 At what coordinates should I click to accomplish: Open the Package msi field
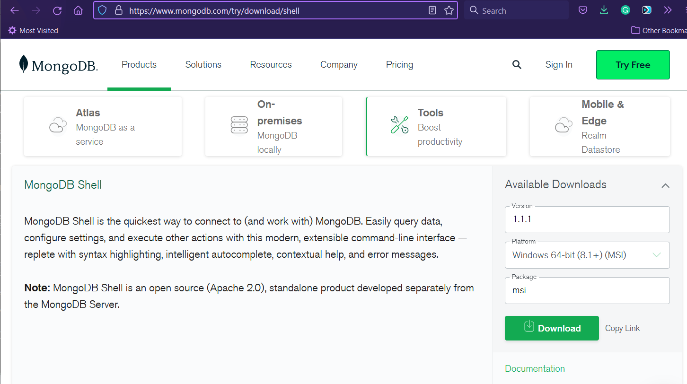click(587, 290)
